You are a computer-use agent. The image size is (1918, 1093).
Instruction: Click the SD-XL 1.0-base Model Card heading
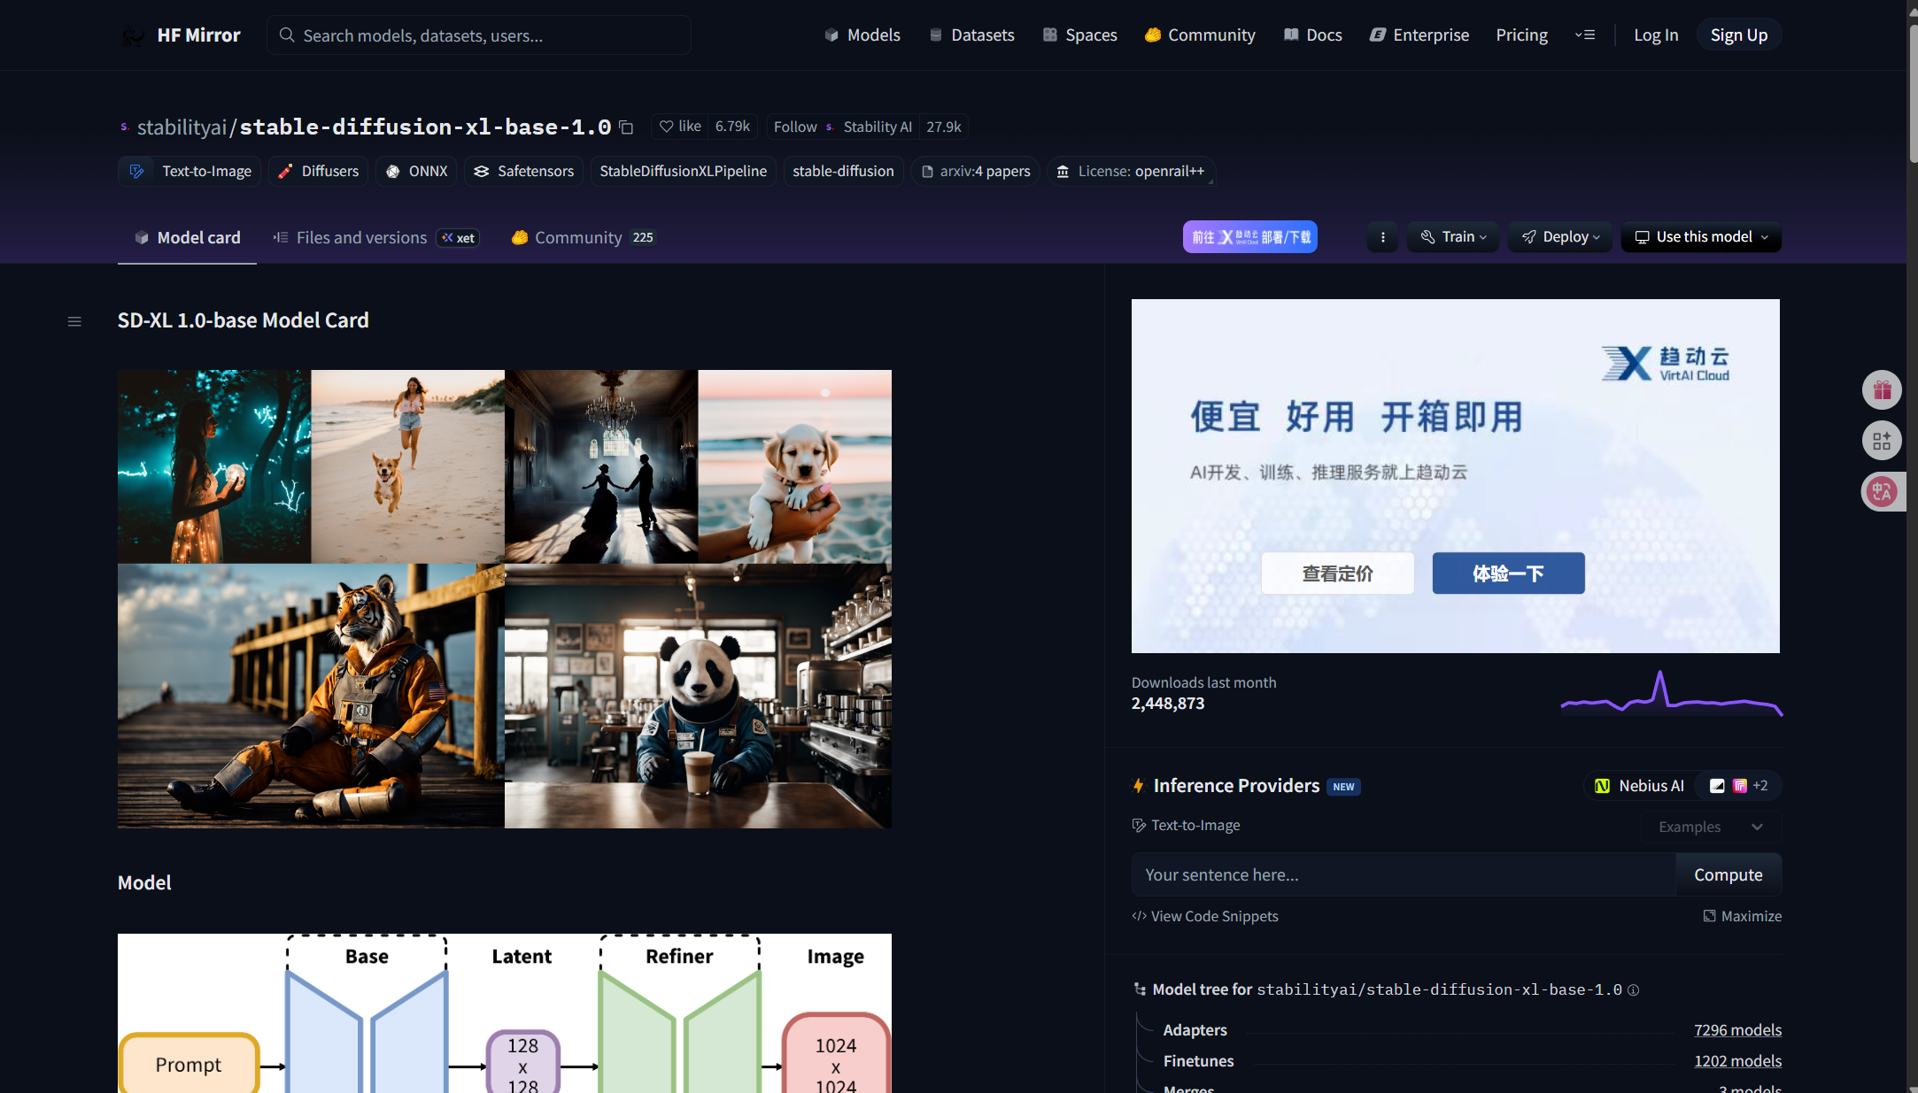[244, 320]
